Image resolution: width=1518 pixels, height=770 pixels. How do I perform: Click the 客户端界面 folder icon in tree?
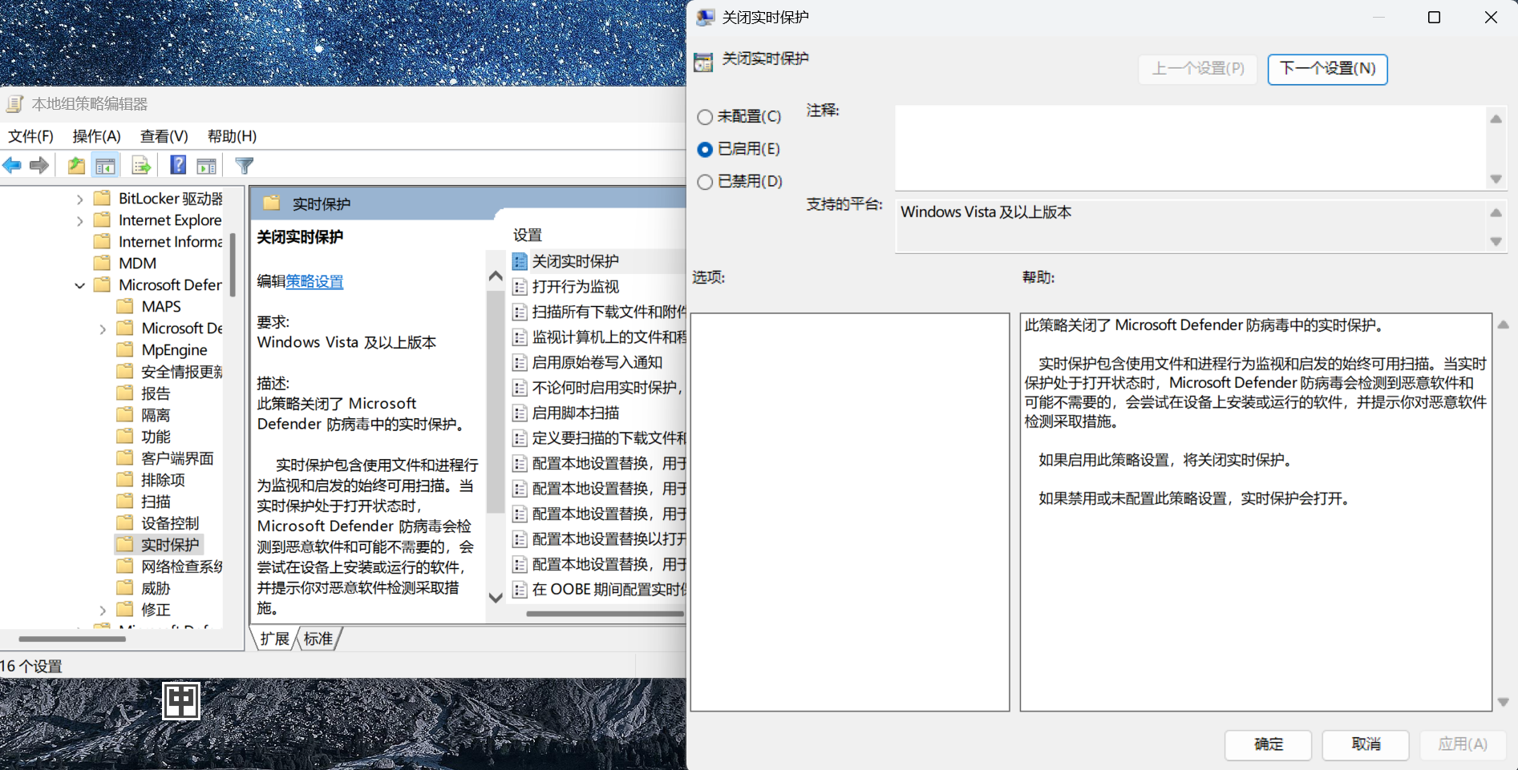click(124, 458)
